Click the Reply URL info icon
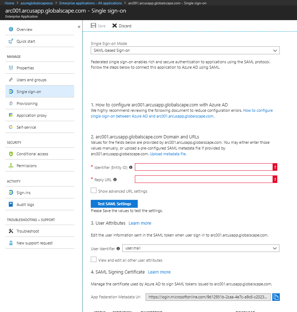The image size is (297, 312). coord(115,179)
